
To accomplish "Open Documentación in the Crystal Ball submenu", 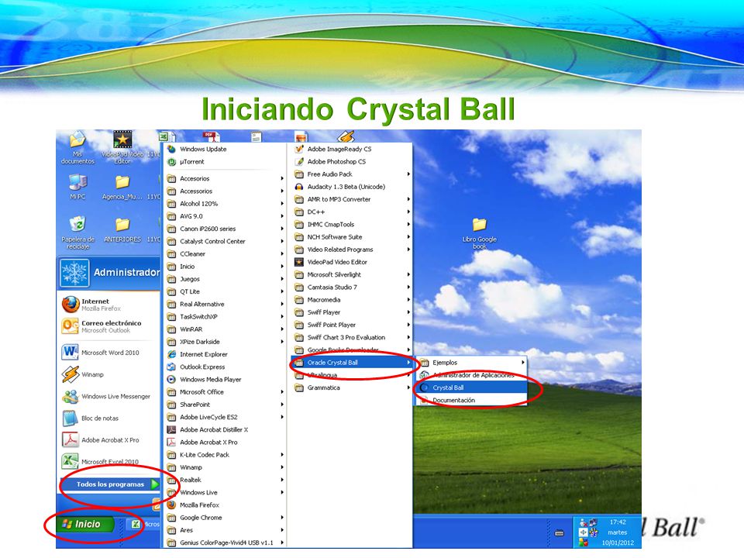I will 472,401.
